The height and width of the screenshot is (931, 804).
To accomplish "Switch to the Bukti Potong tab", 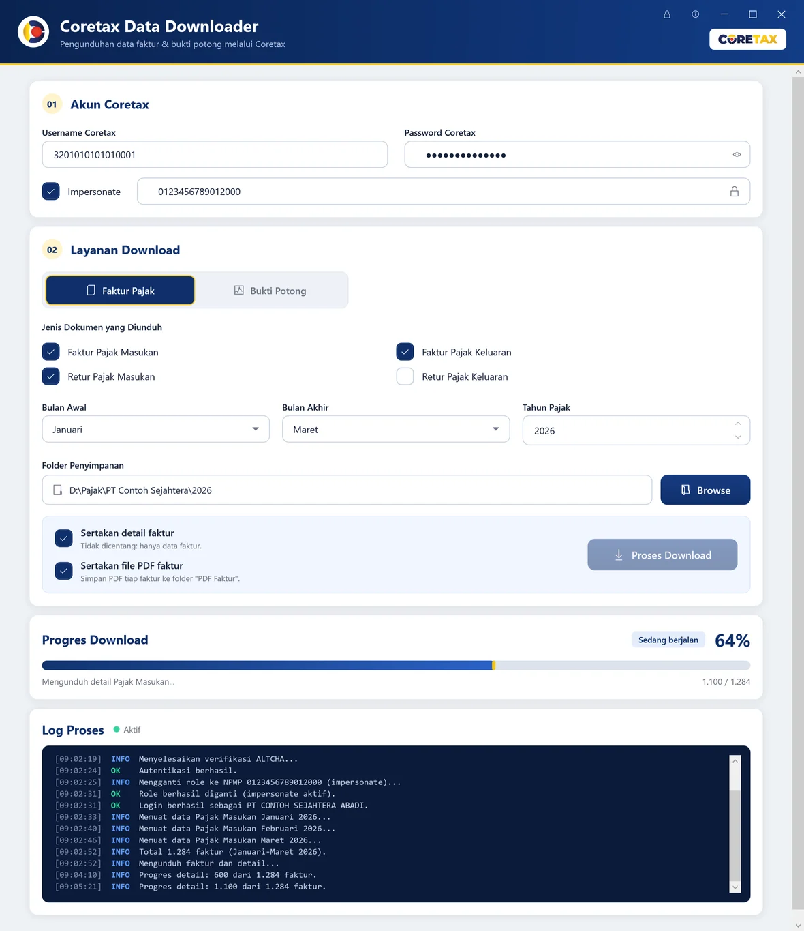I will coord(270,291).
